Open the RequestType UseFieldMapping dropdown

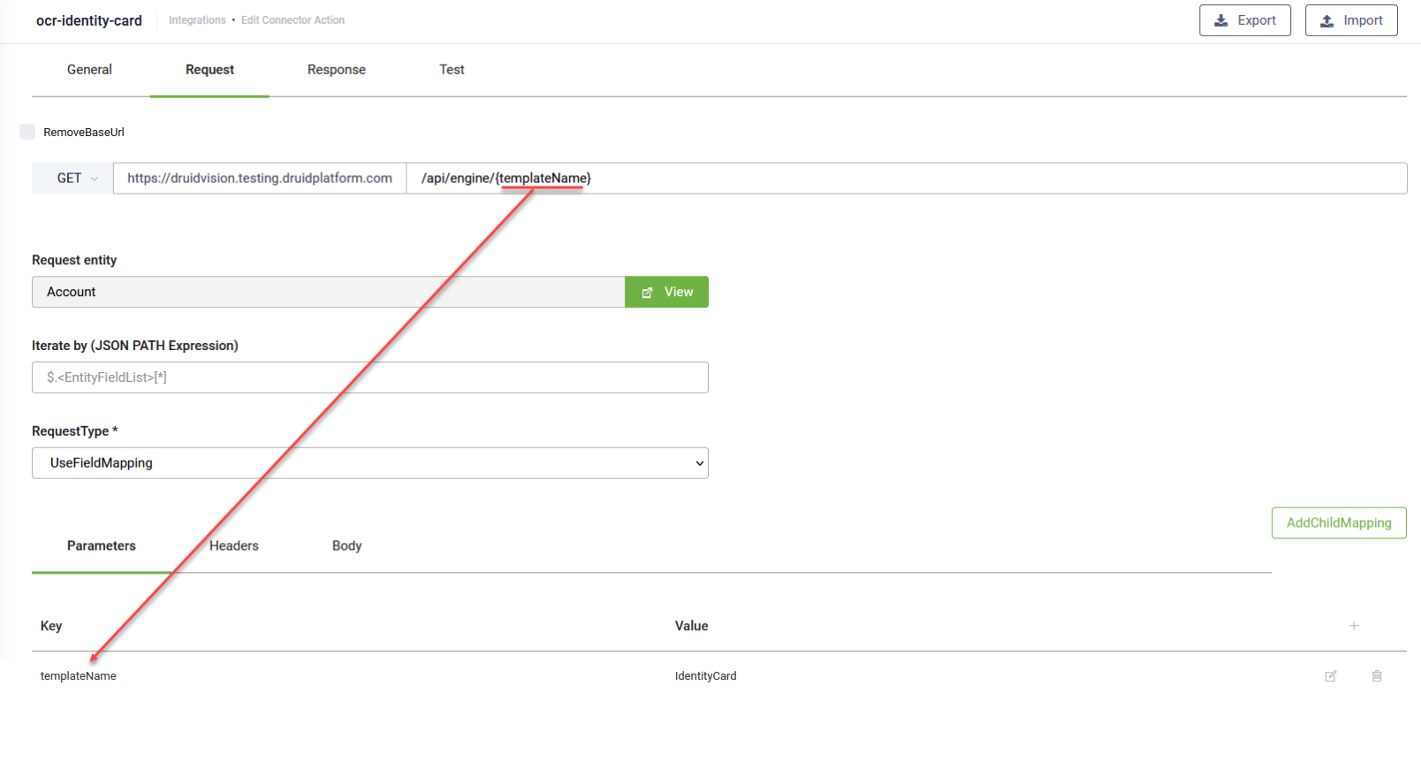pos(370,463)
